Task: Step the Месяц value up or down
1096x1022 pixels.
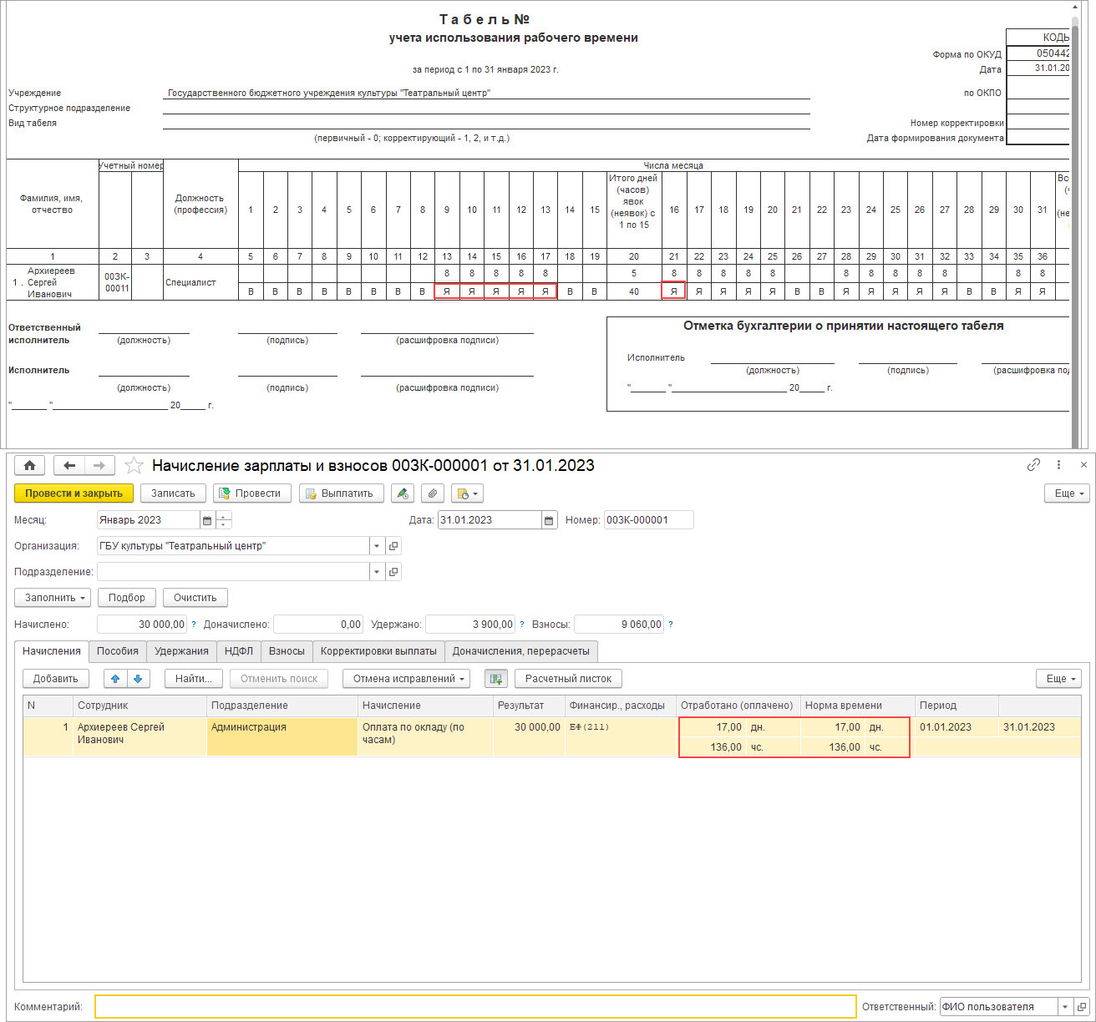Action: click(224, 520)
